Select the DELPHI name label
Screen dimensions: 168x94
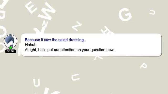pyautogui.click(x=10, y=51)
